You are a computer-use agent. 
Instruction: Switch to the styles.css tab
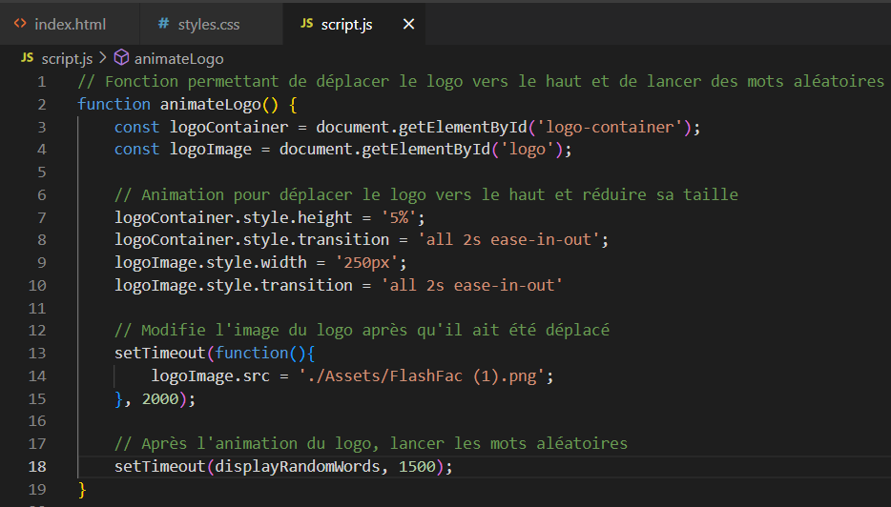[211, 24]
